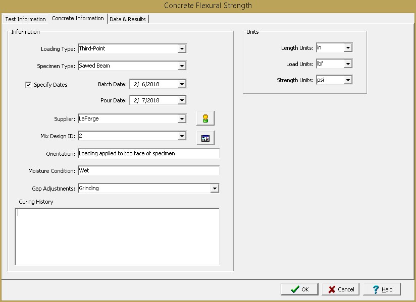Click the Help button
This screenshot has width=416, height=302.
click(x=382, y=289)
